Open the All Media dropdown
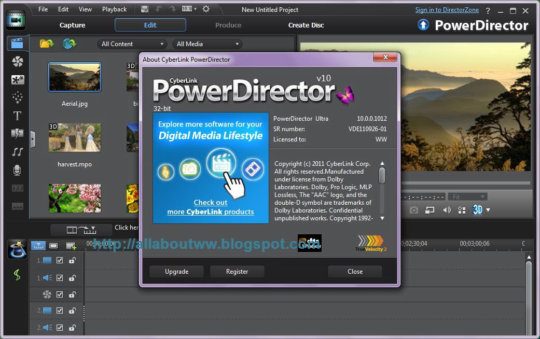 [x=207, y=44]
